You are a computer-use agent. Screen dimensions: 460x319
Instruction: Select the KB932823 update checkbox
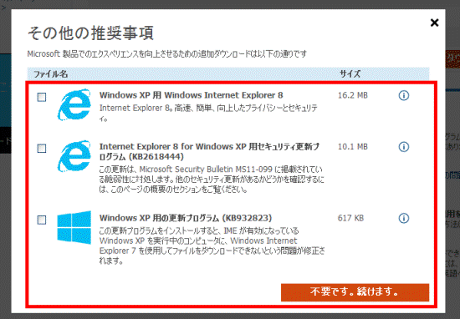coord(42,220)
